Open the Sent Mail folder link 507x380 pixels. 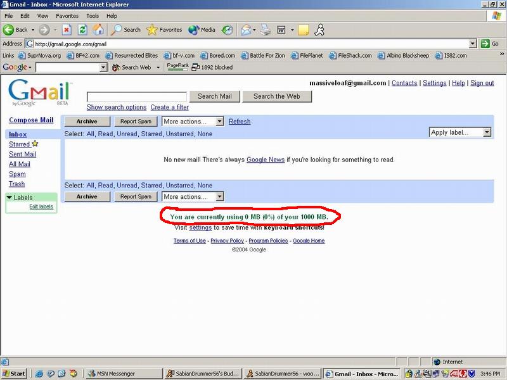(22, 154)
